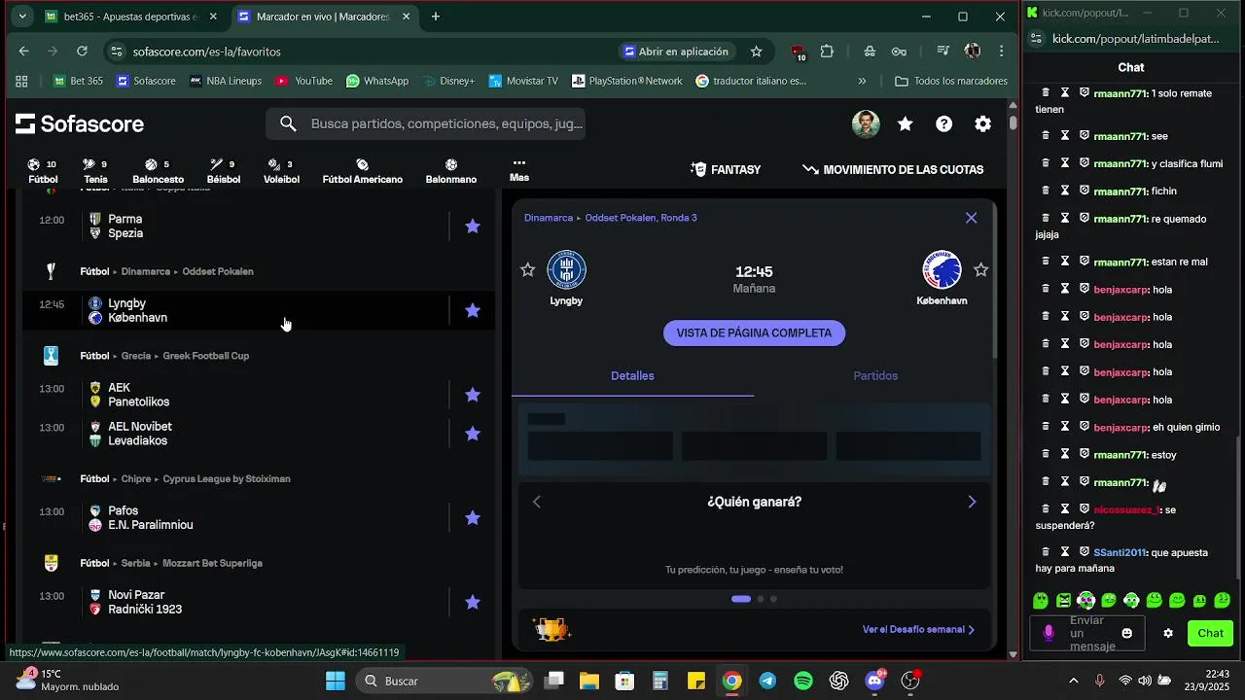Open the Chrome media controls icon
This screenshot has height=700, width=1245.
pos(943,52)
